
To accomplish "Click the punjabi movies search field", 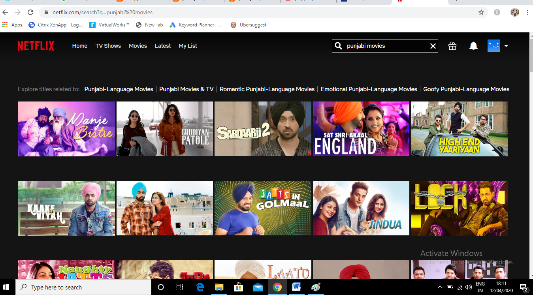I will click(385, 46).
